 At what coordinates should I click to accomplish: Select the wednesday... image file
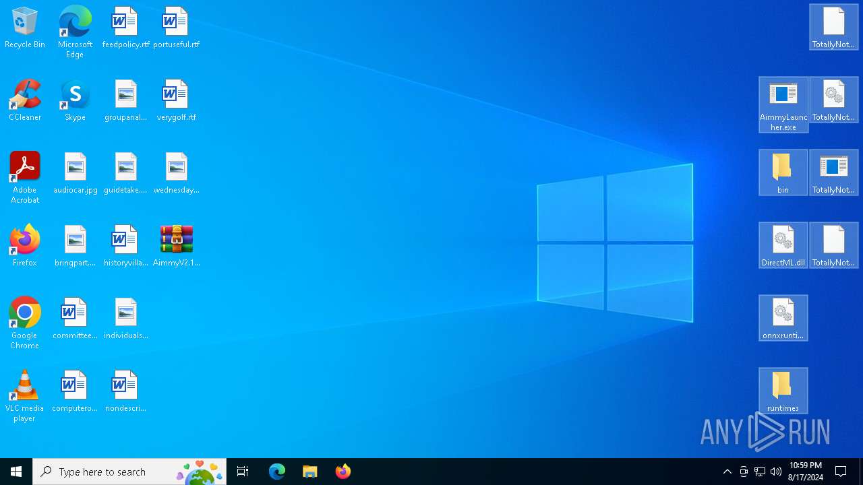pyautogui.click(x=176, y=174)
